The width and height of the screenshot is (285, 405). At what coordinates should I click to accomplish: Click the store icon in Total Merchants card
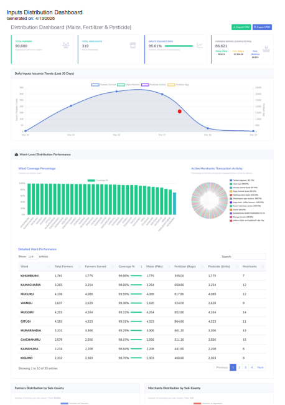[133, 45]
